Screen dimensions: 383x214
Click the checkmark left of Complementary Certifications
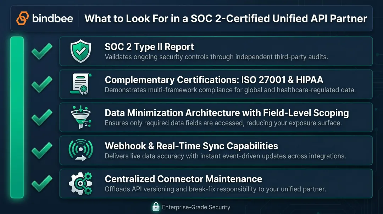(42, 84)
